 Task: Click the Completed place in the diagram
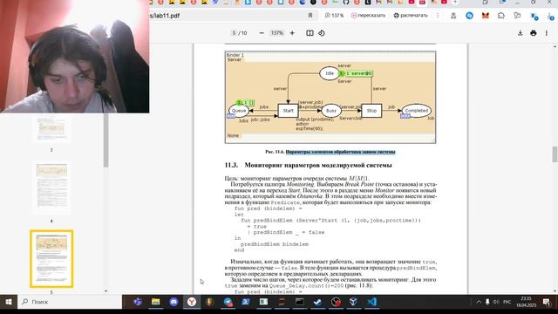coord(417,111)
